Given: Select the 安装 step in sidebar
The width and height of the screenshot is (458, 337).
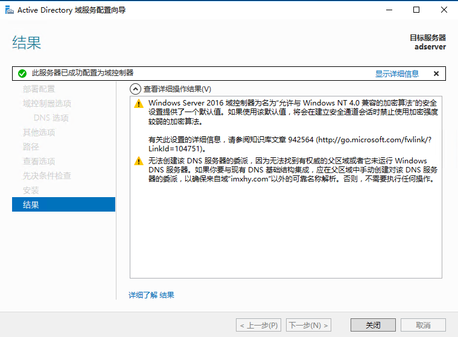Looking at the screenshot, I should [x=31, y=191].
